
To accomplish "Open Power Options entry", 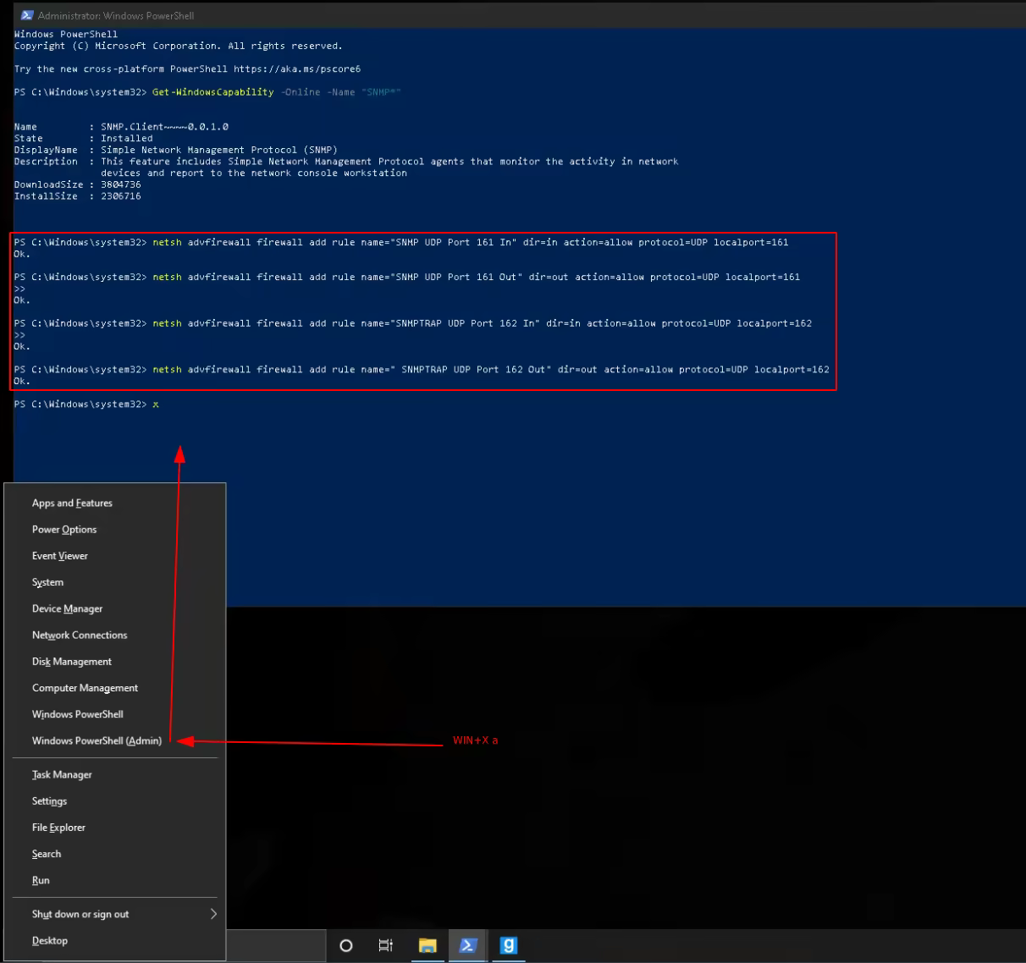I will point(115,529).
